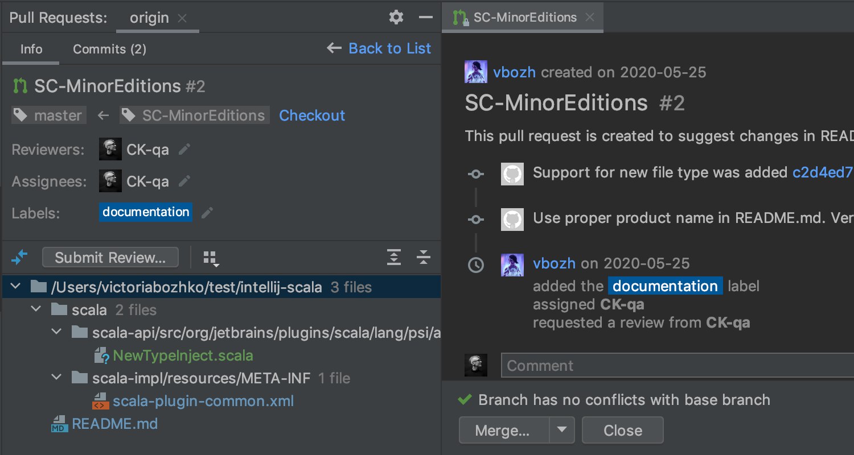854x455 pixels.
Task: Click the CK-qa assignee avatar
Action: pyautogui.click(x=110, y=181)
